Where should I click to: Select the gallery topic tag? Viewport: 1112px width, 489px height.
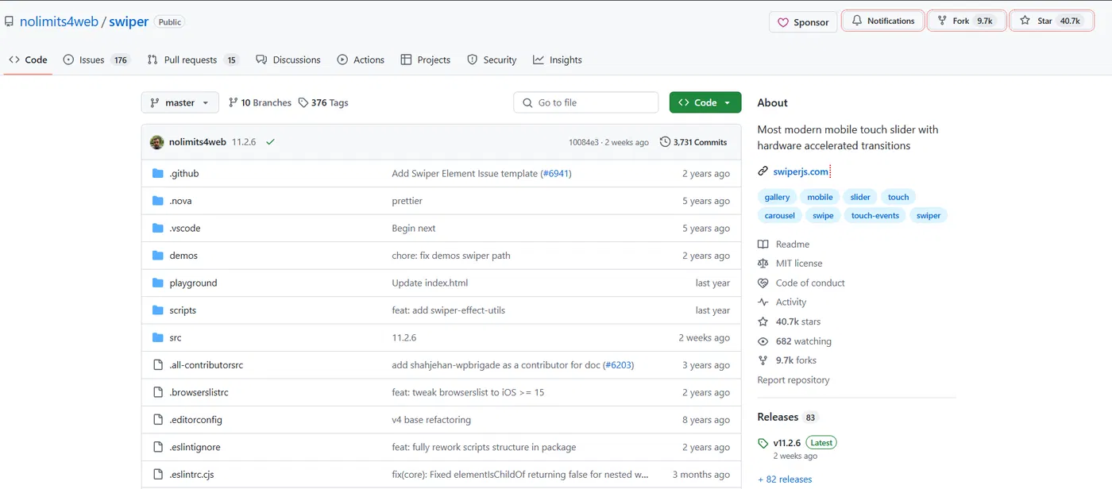click(777, 197)
